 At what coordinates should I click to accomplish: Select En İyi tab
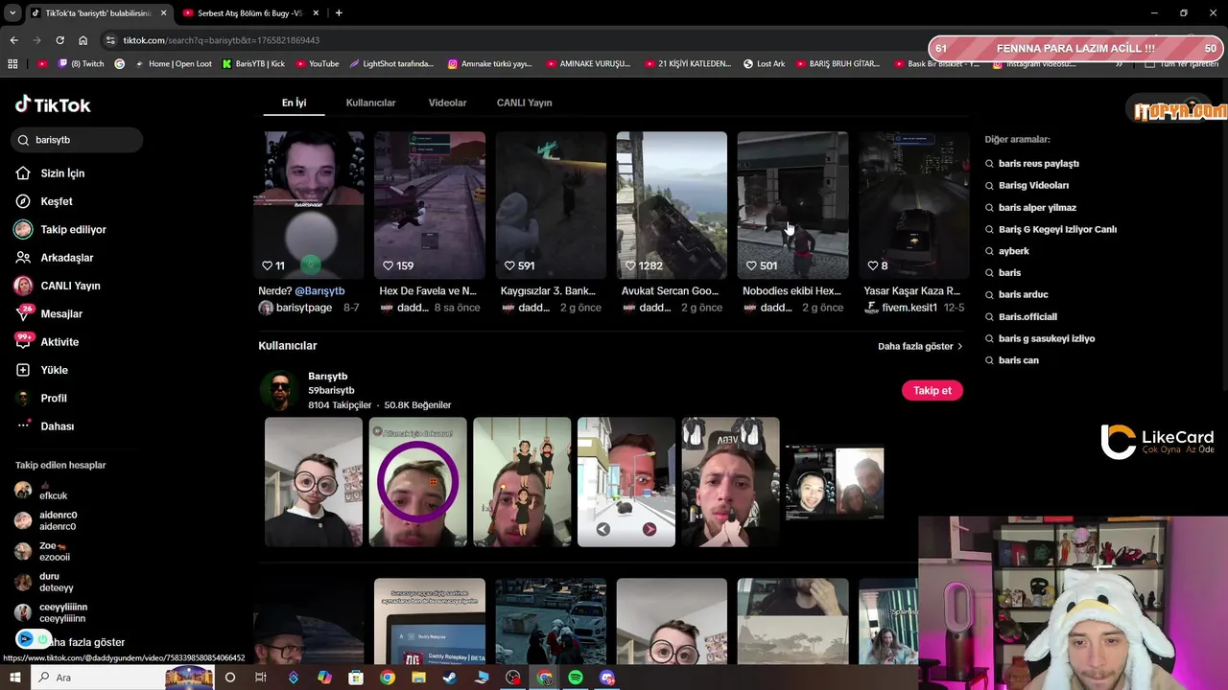click(294, 103)
